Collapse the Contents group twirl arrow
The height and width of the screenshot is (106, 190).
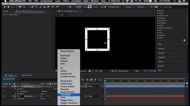point(15,89)
